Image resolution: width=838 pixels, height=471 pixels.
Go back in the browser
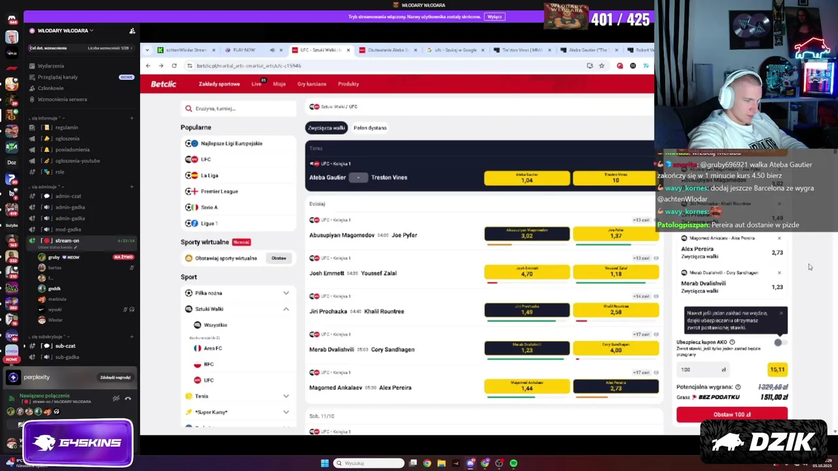pyautogui.click(x=148, y=65)
